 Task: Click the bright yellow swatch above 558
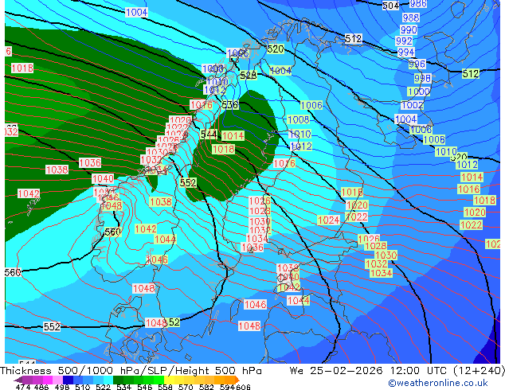coord(169,380)
